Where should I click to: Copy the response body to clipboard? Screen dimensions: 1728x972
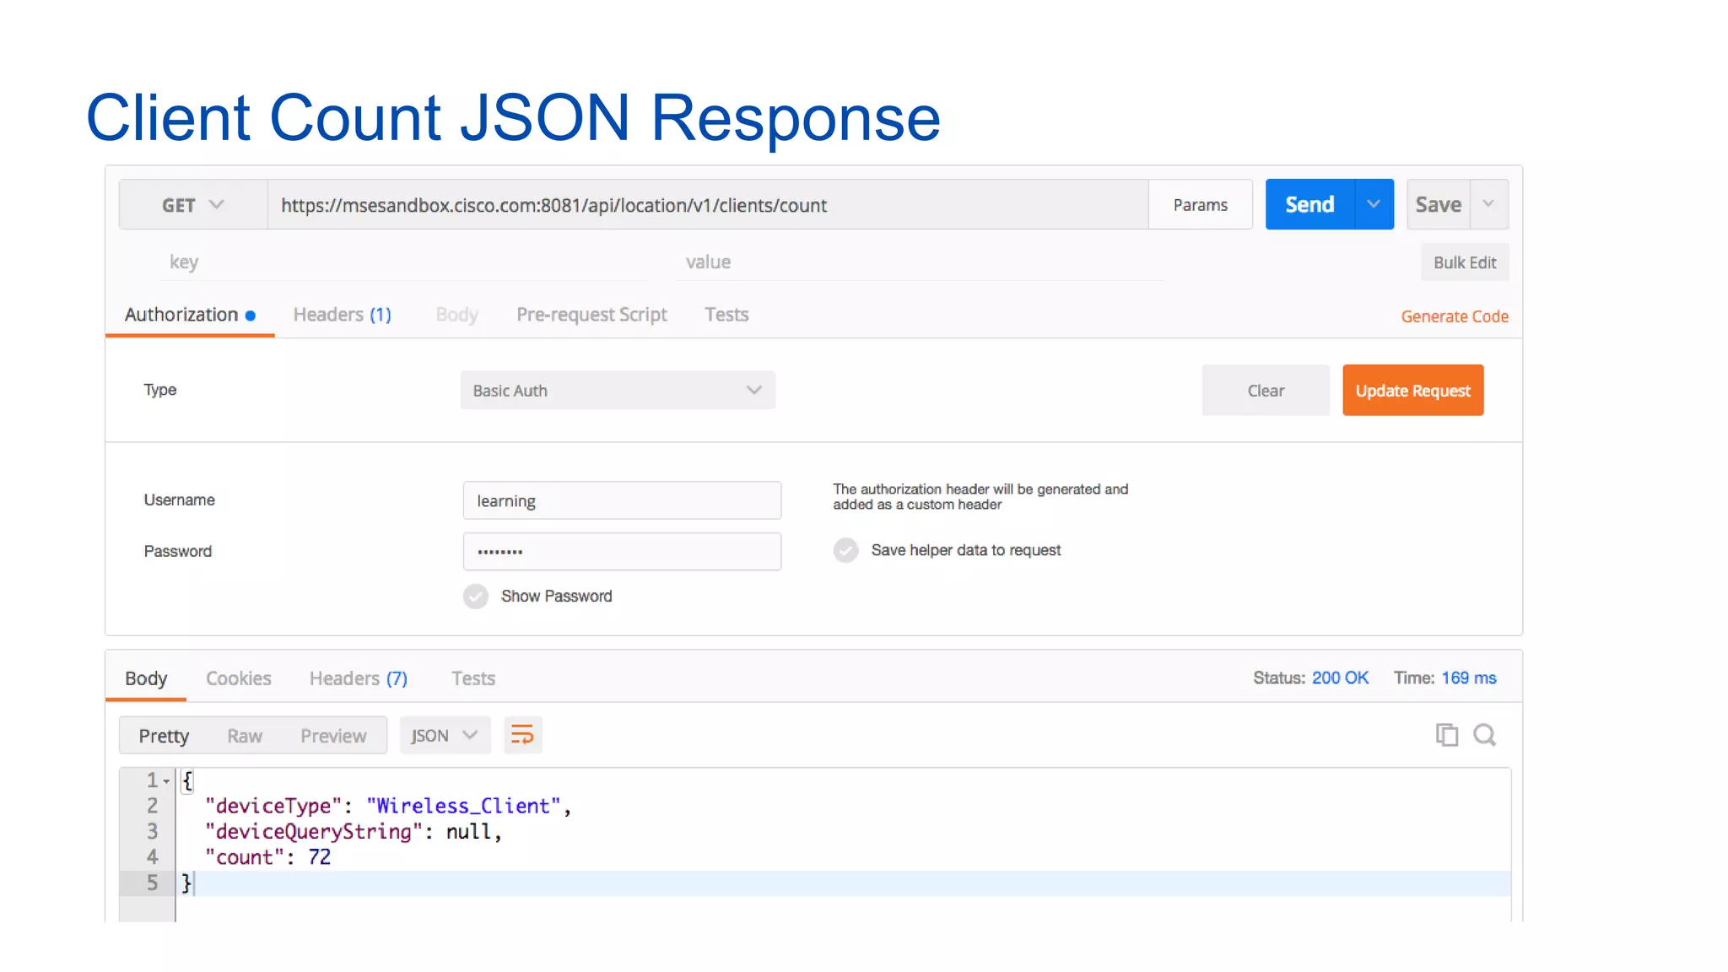pos(1446,735)
